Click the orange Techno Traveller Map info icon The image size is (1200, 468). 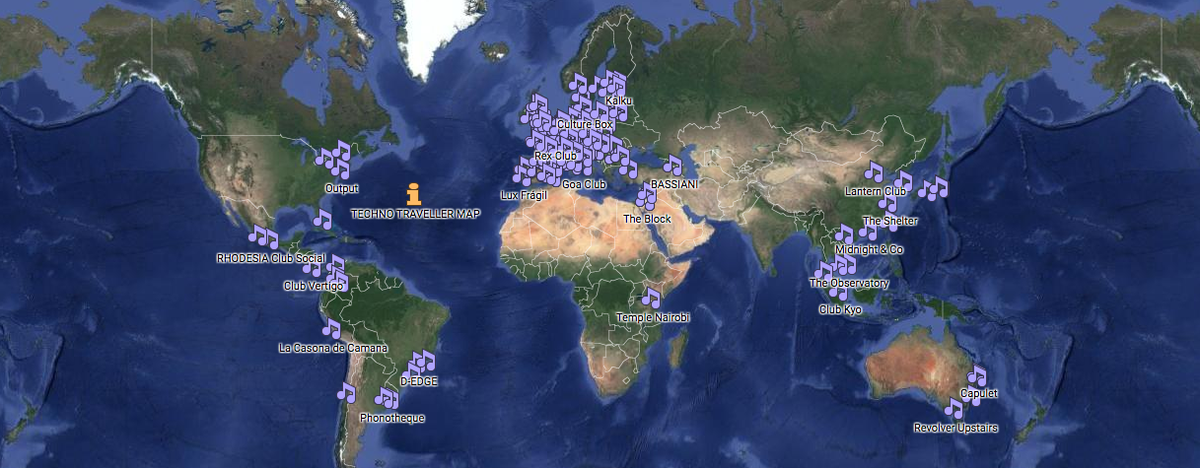pyautogui.click(x=414, y=194)
